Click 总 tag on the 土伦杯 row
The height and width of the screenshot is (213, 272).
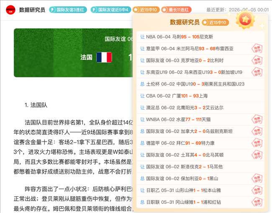[x=142, y=84]
